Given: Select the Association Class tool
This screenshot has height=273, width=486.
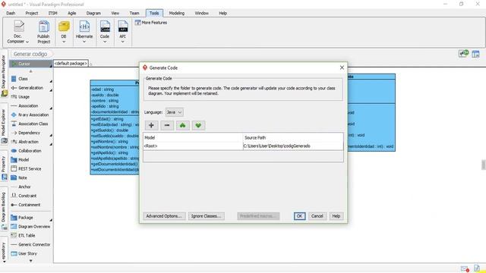Looking at the screenshot, I should (x=33, y=124).
